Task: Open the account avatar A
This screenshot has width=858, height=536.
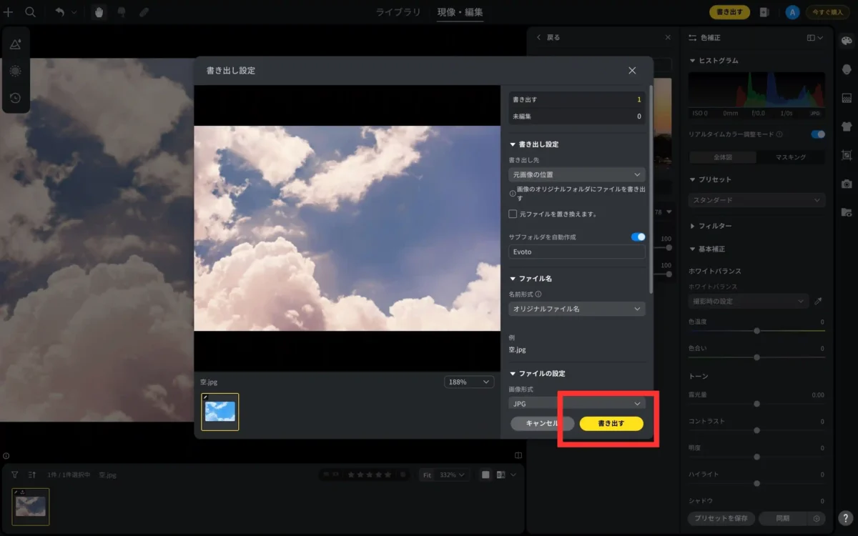Action: (x=792, y=12)
